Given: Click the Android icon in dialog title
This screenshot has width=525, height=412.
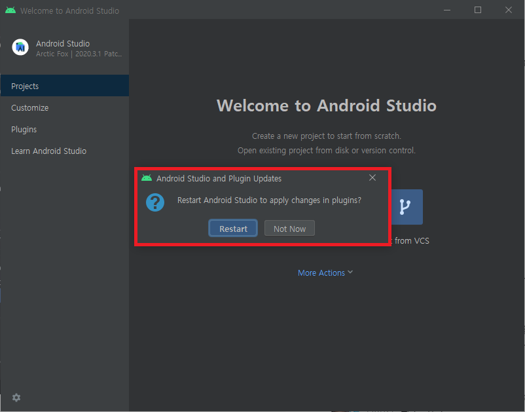Looking at the screenshot, I should click(147, 178).
